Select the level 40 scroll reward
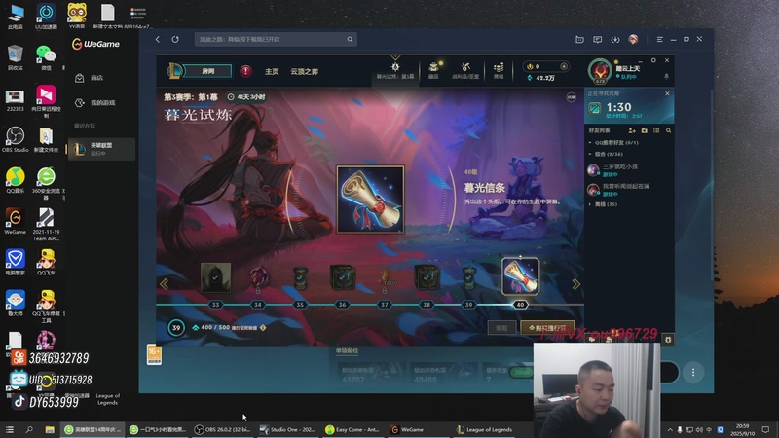The height and width of the screenshot is (438, 779). click(520, 276)
